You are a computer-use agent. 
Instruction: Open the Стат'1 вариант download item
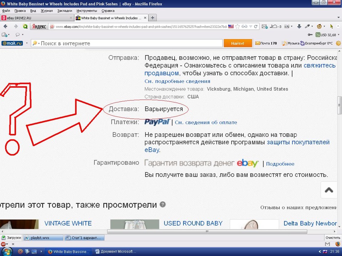(x=84, y=238)
